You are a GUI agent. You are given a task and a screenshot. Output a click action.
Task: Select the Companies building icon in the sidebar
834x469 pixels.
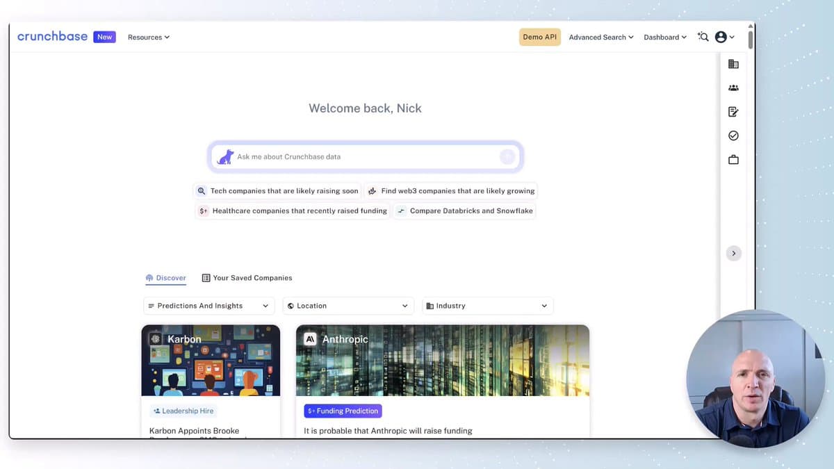[x=733, y=63]
